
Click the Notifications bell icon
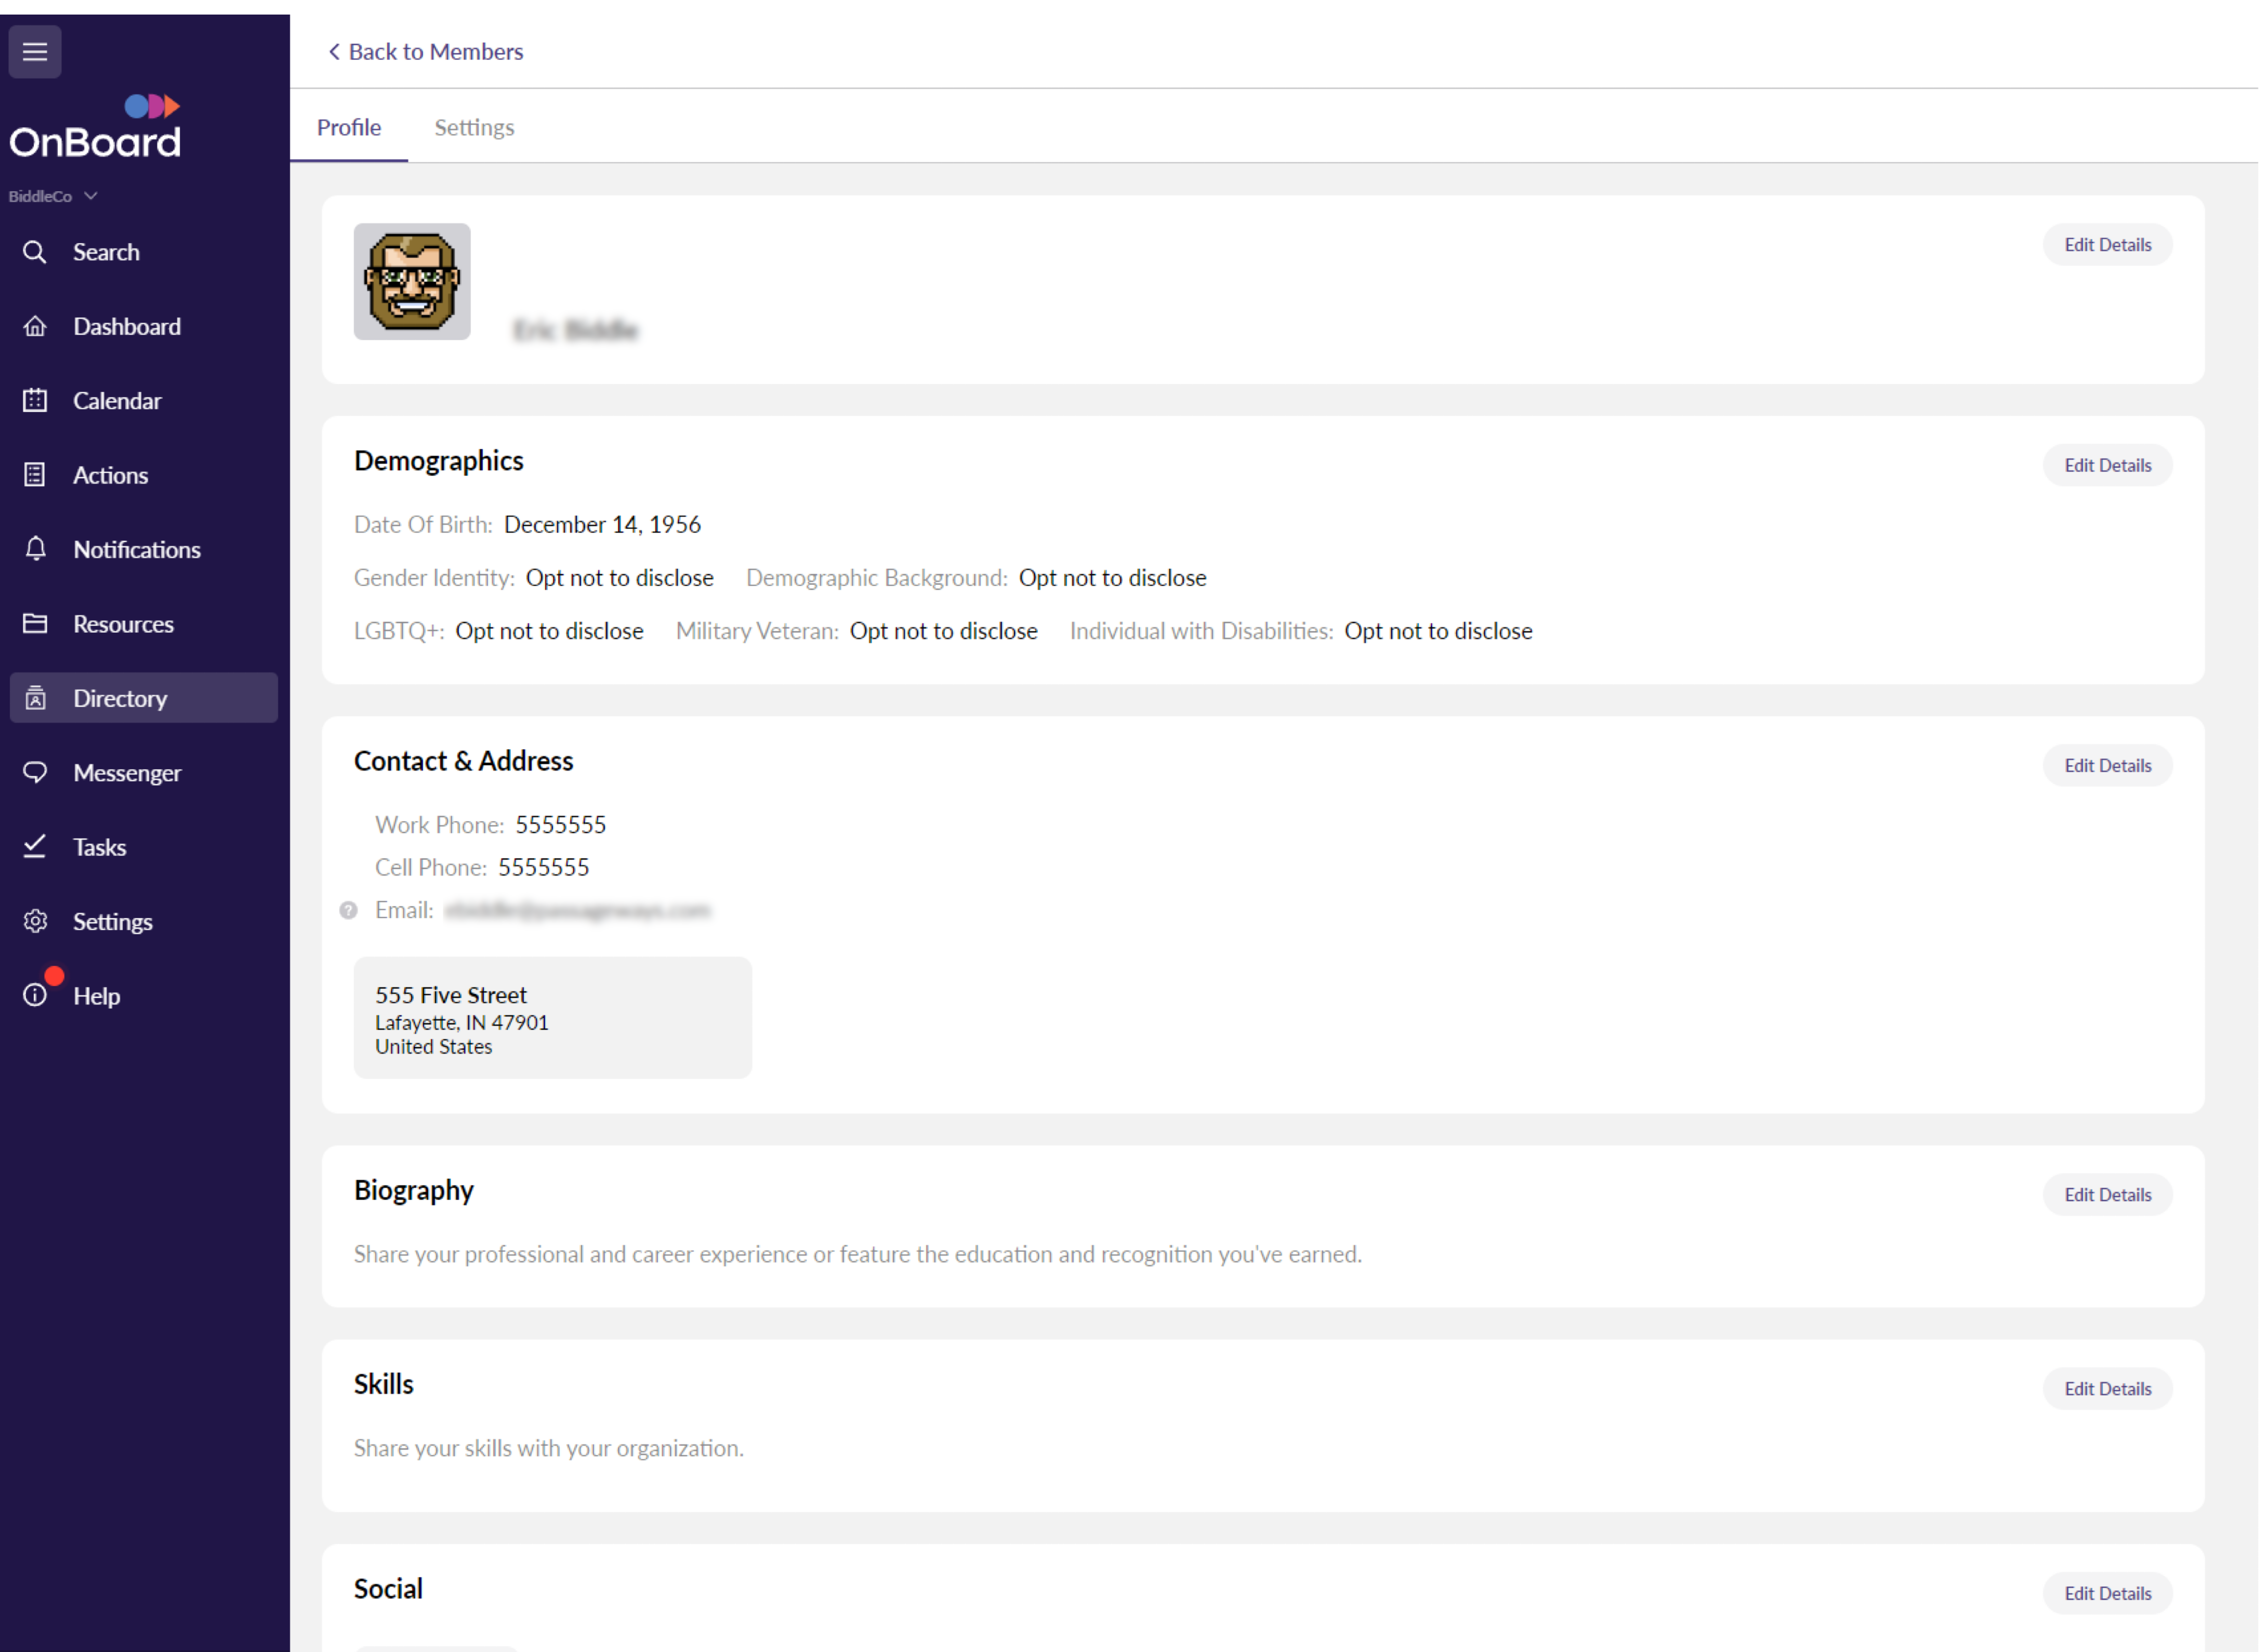[x=35, y=549]
